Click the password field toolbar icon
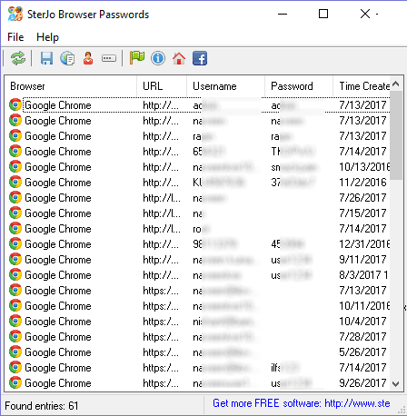The height and width of the screenshot is (416, 407). point(109,58)
